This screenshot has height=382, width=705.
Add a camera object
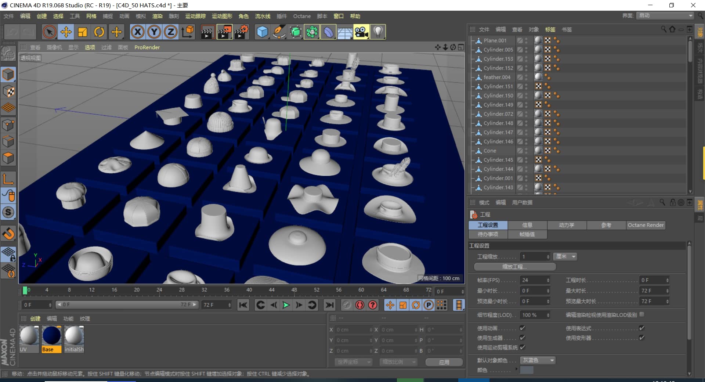click(x=362, y=32)
